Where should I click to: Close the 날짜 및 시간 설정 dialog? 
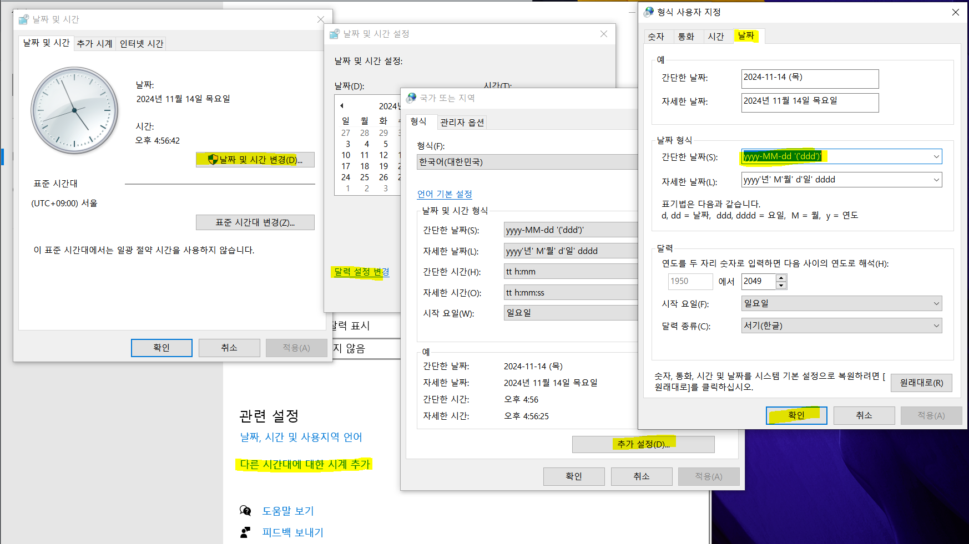[x=604, y=34]
